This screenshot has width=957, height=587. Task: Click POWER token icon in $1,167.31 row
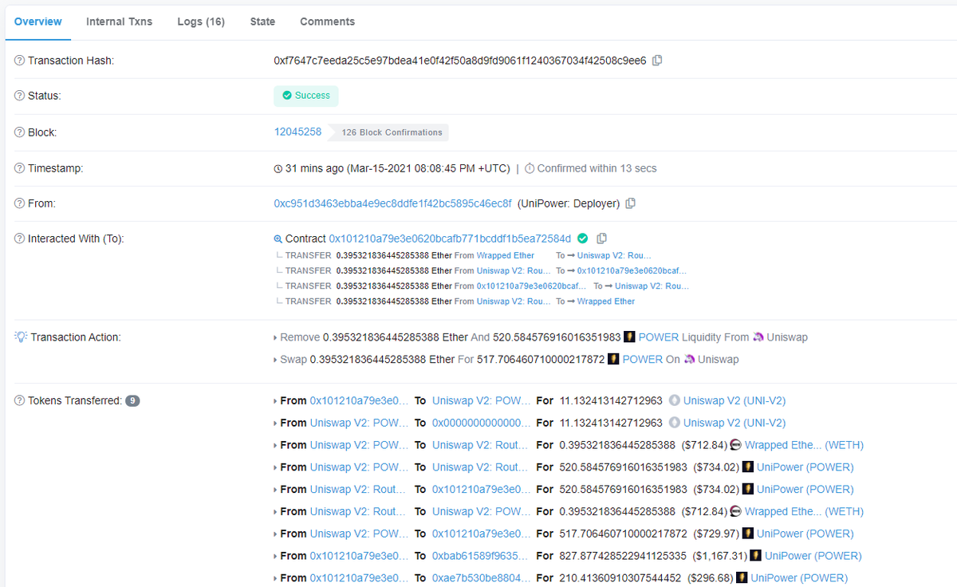tap(755, 556)
